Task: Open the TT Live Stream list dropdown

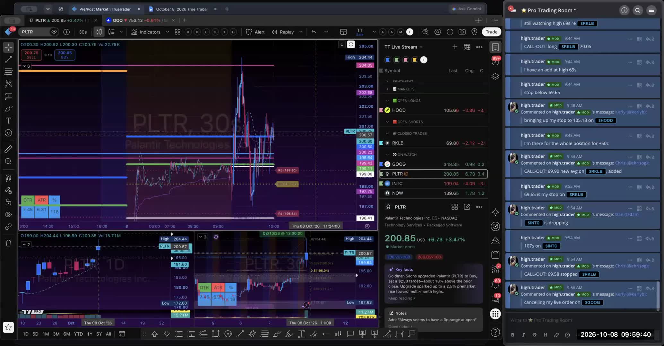Action: (x=403, y=47)
